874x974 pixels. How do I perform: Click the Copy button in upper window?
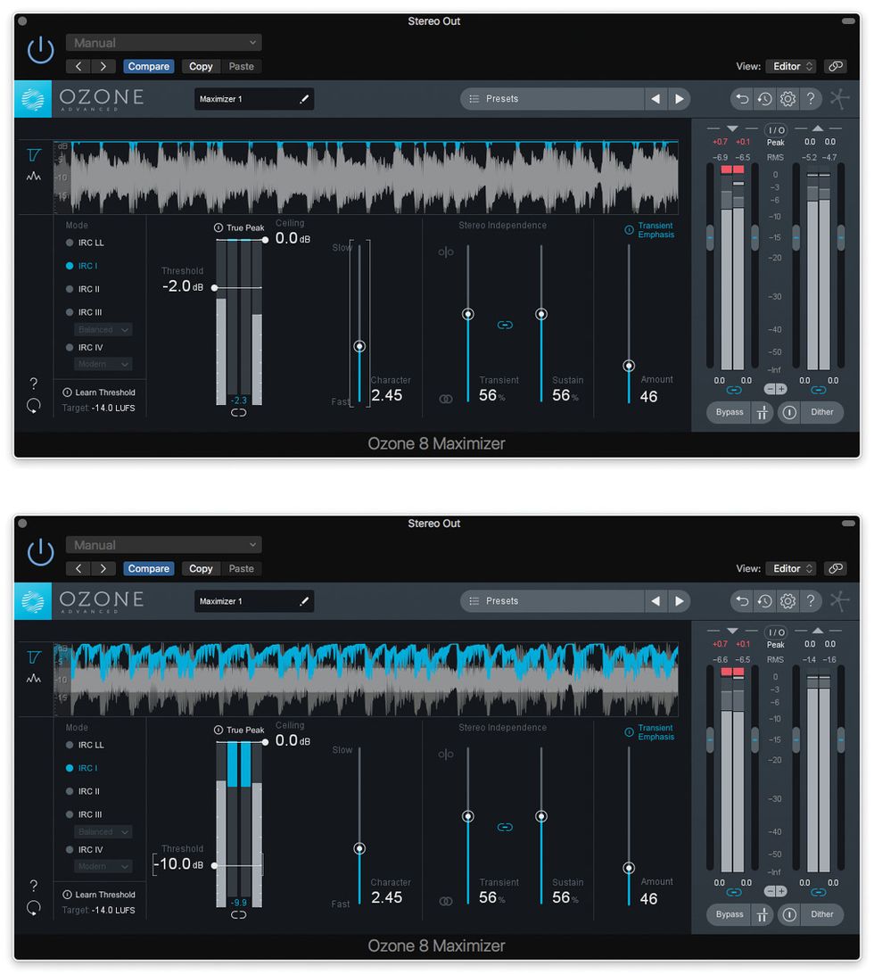[201, 67]
